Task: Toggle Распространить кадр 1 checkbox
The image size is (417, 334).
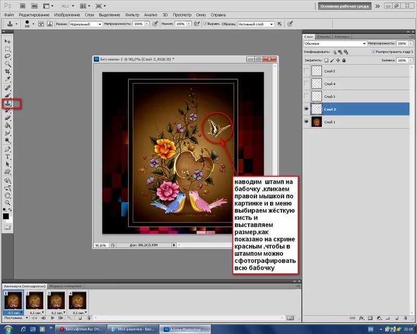Action: pyautogui.click(x=373, y=52)
